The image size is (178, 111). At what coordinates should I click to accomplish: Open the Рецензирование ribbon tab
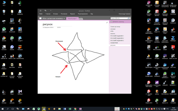point(83,14)
